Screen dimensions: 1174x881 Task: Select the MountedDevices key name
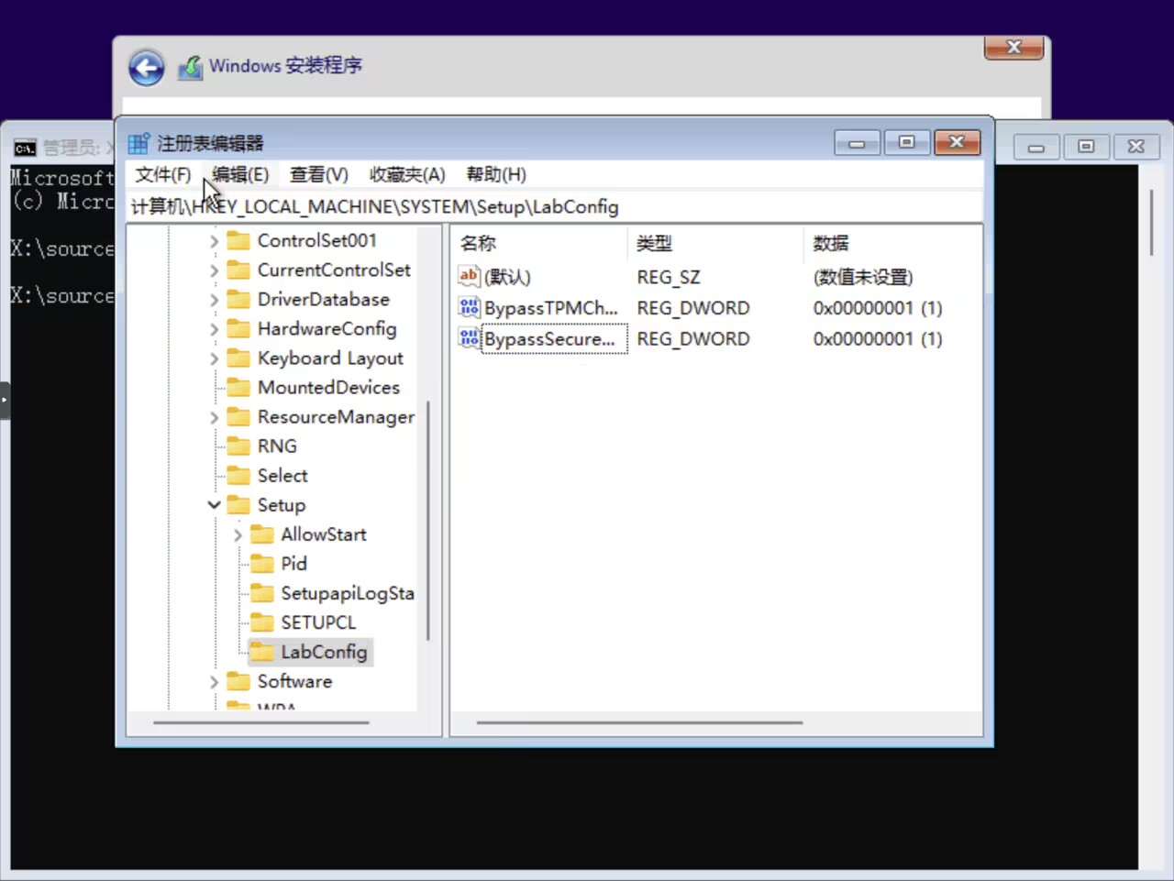pos(328,387)
